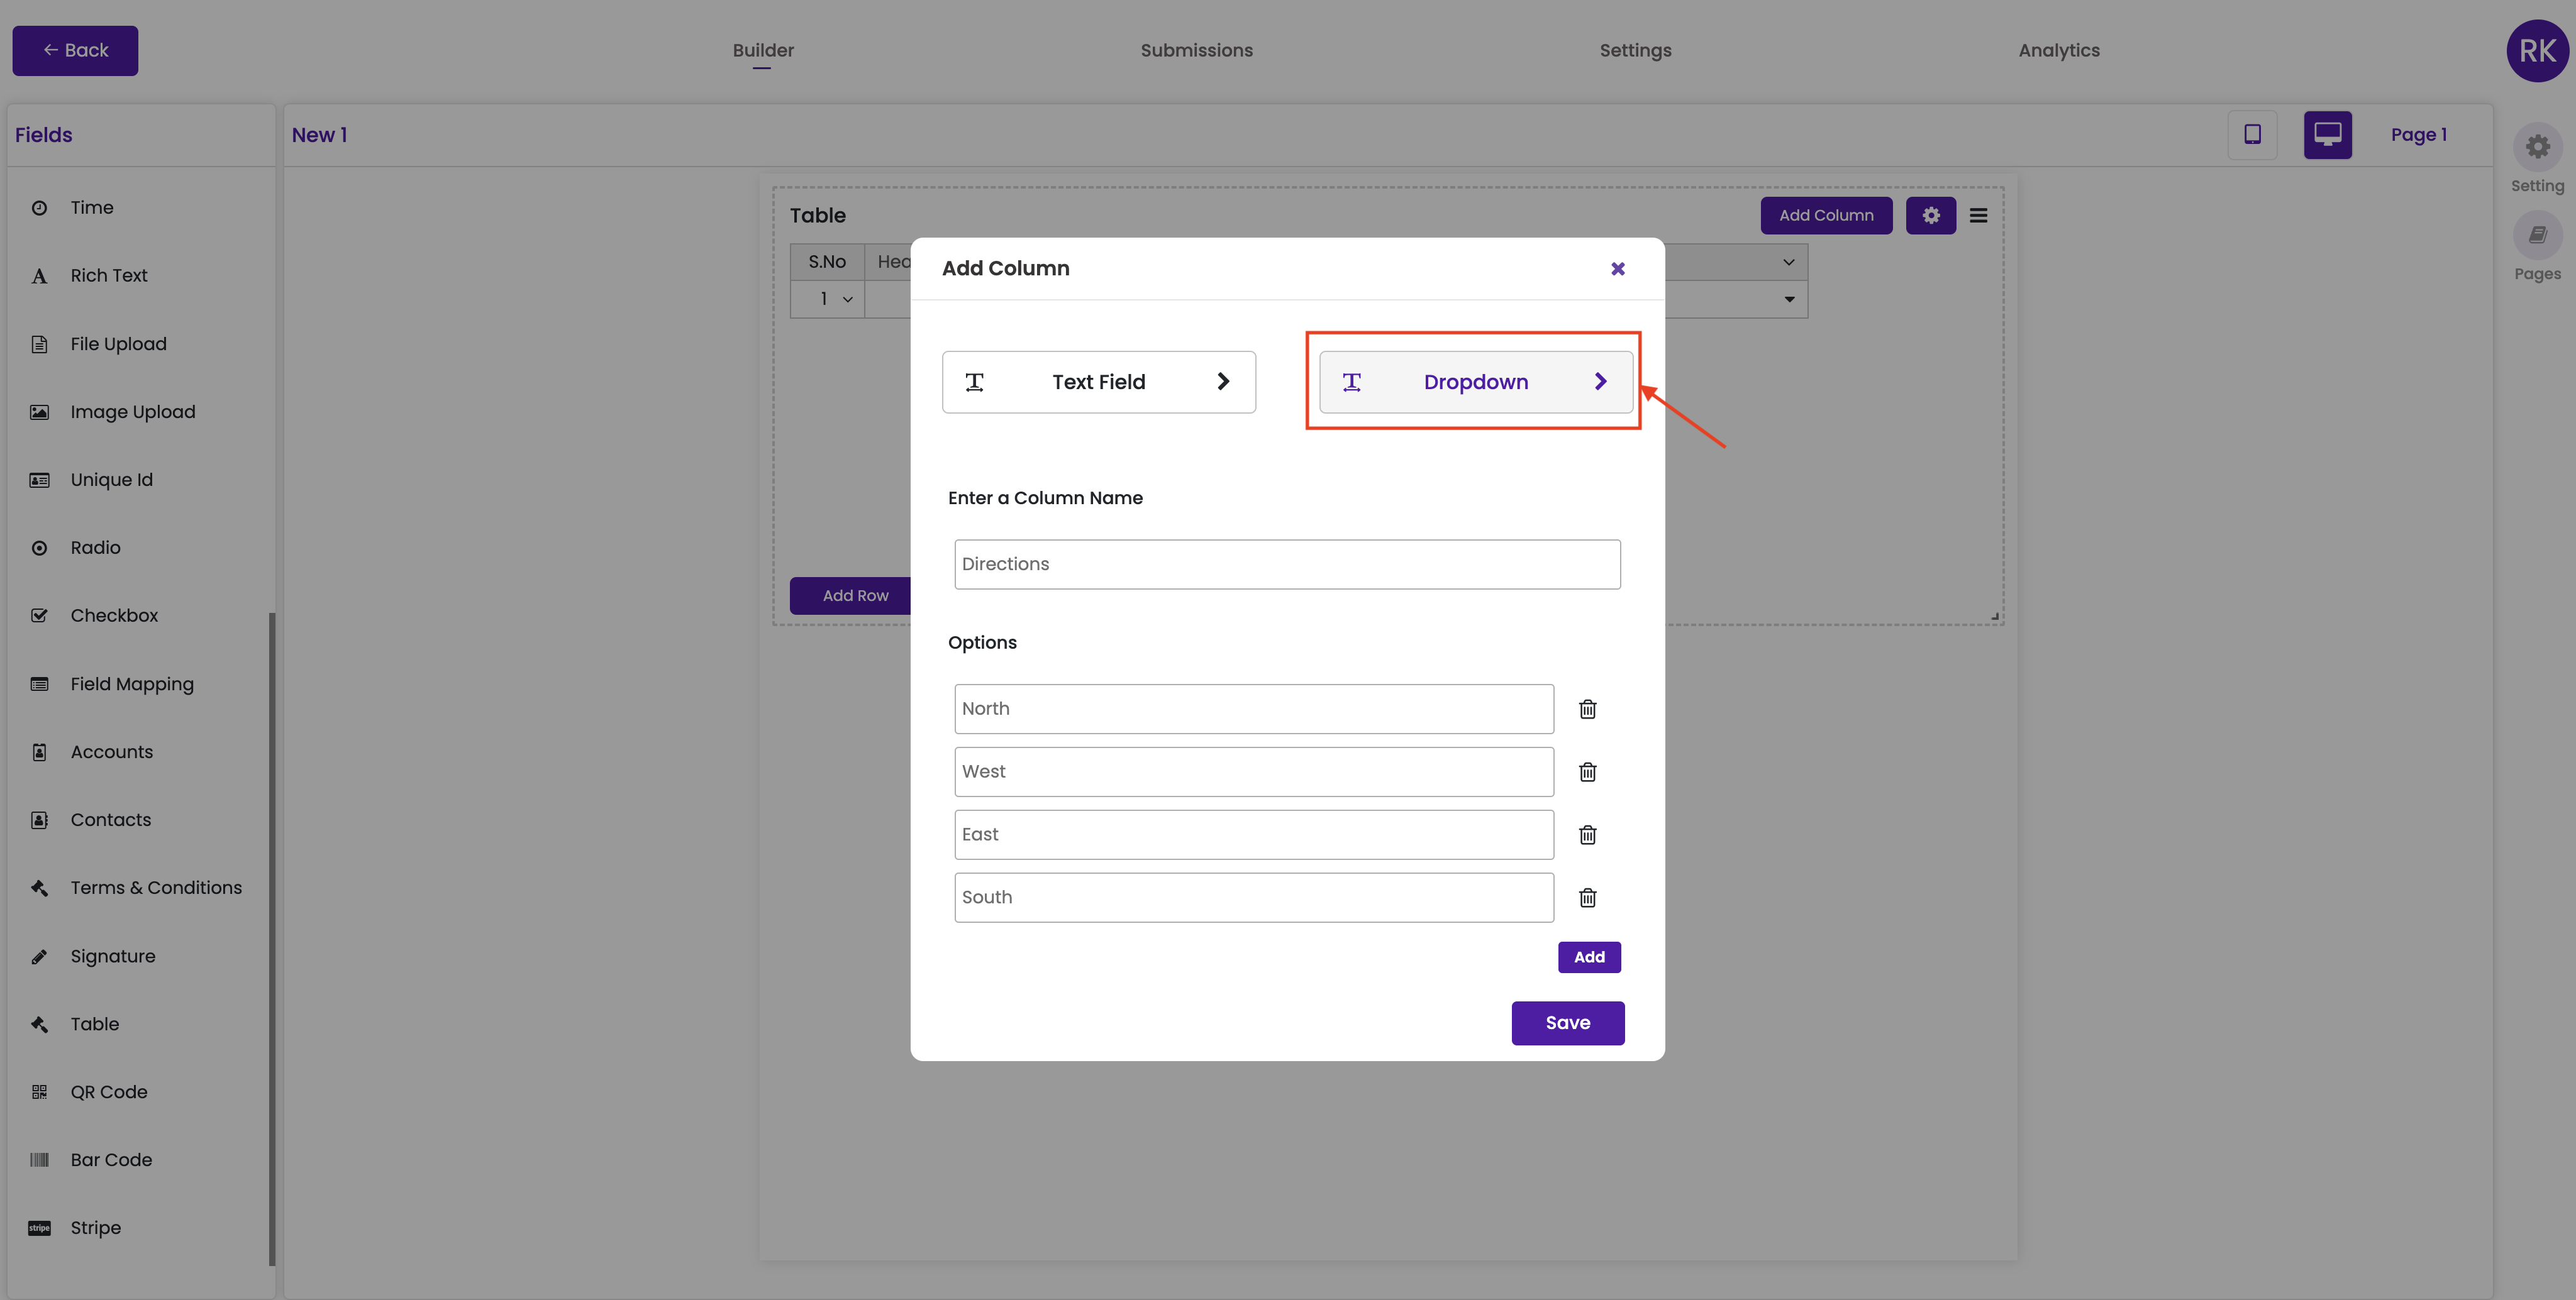
Task: Click the Table field gavel icon
Action: [39, 1024]
